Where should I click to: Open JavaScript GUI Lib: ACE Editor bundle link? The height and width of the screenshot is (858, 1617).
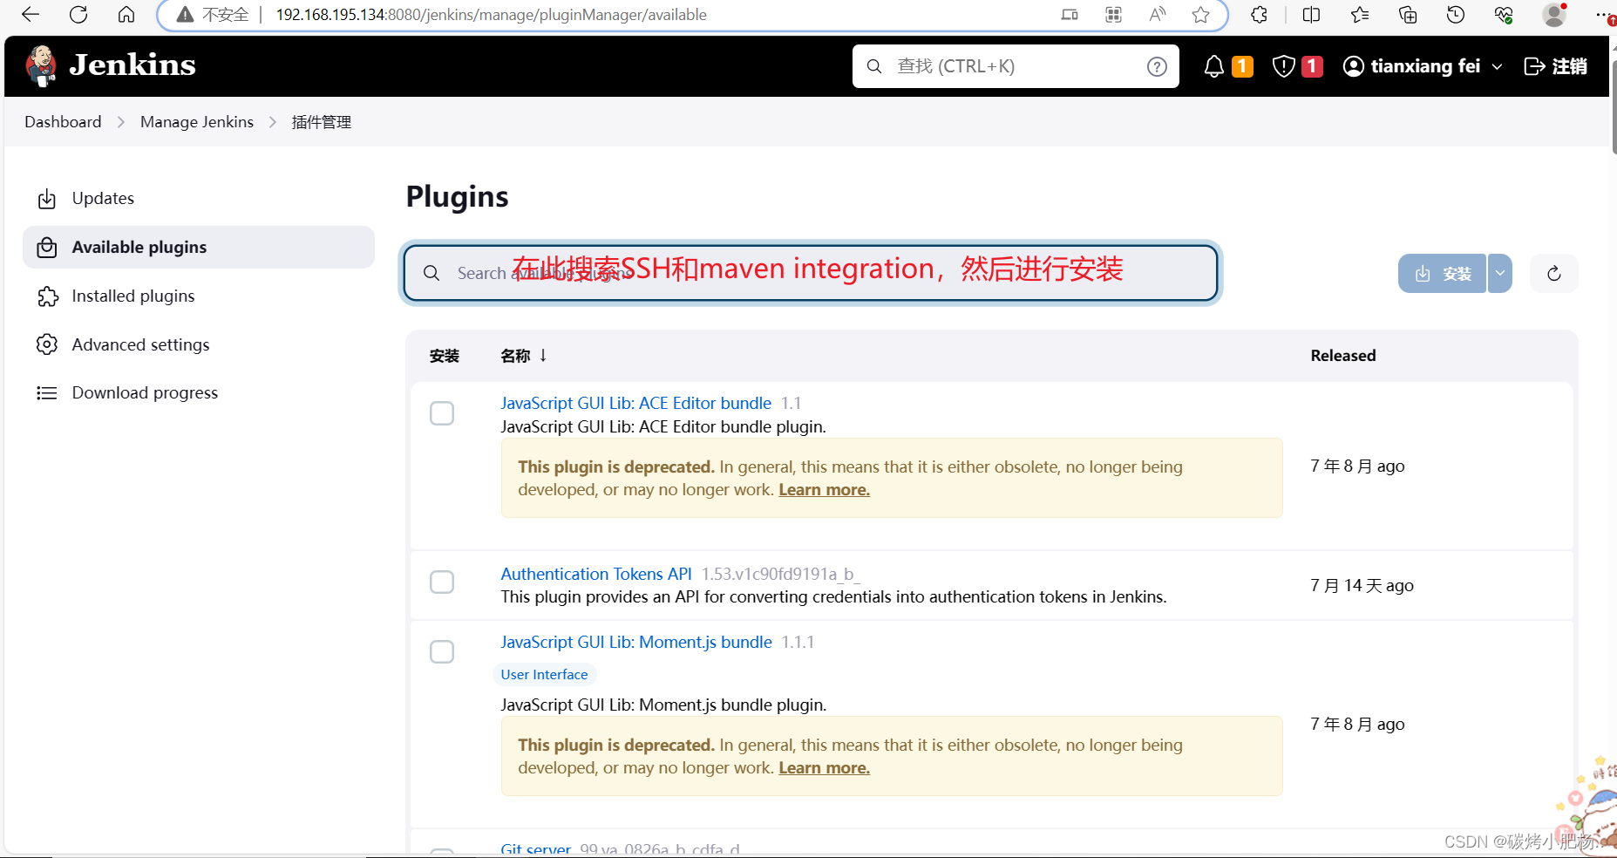(x=635, y=403)
